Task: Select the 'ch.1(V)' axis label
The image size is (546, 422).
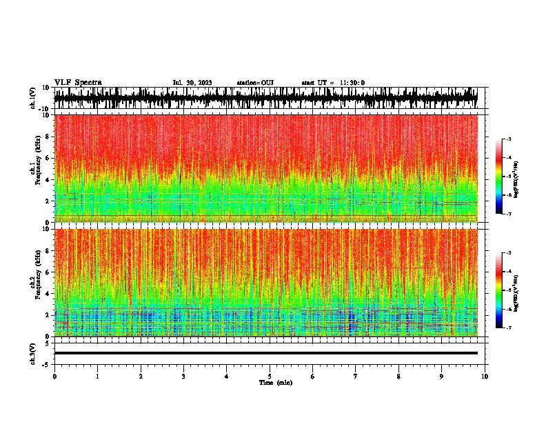Action: 34,98
